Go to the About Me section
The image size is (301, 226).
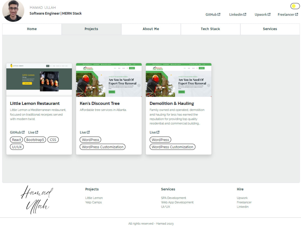pos(151,29)
